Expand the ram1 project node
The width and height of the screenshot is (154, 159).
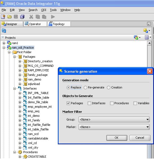pos(4,43)
